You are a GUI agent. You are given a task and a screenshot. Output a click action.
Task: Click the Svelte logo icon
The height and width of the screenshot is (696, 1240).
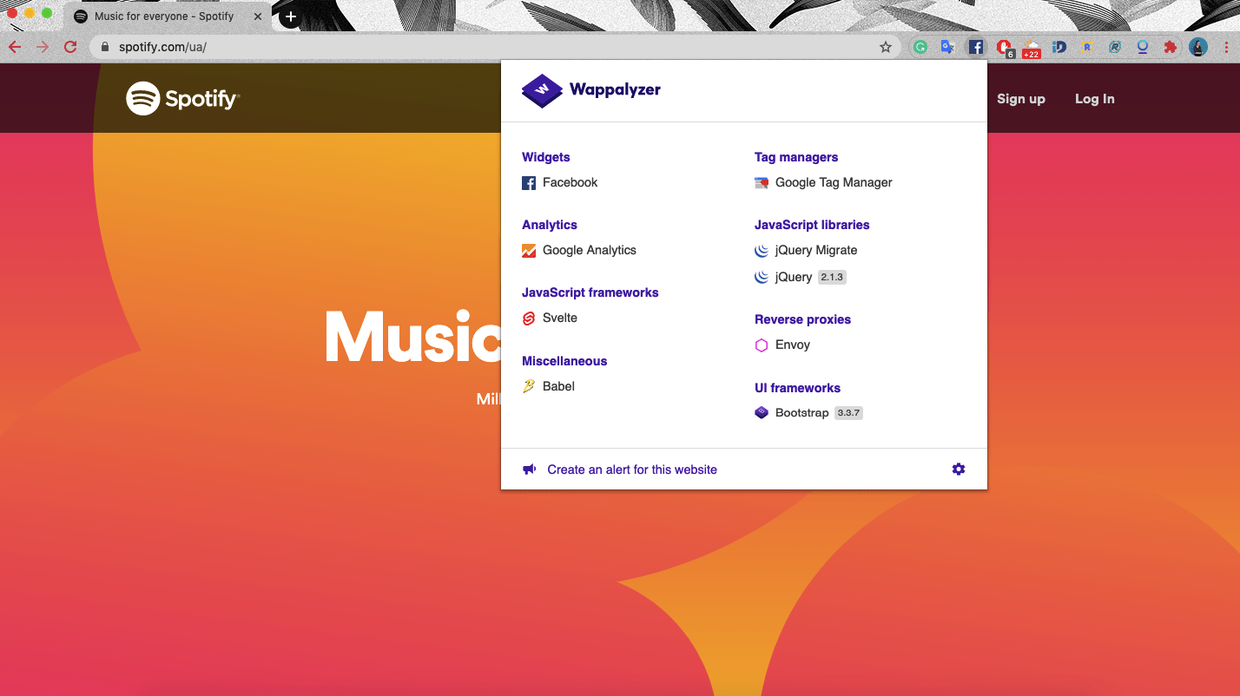click(x=529, y=318)
